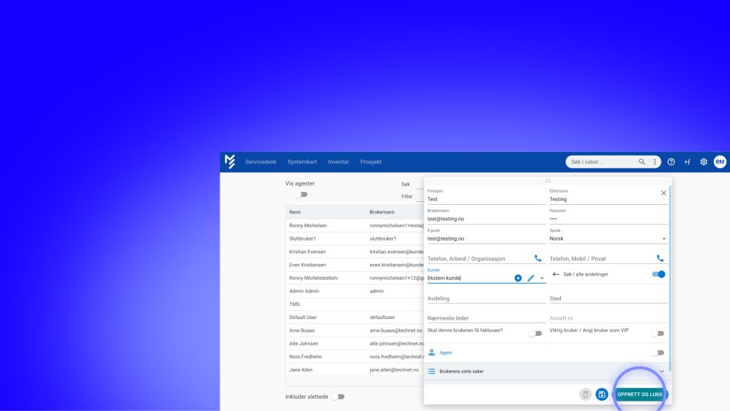
Task: Add a new customer with plus icon
Action: pos(518,278)
